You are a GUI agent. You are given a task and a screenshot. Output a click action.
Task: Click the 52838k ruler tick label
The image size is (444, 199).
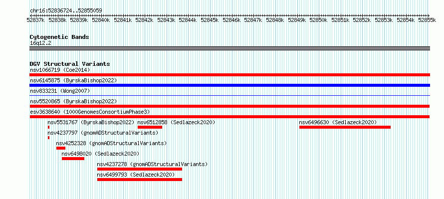57,20
